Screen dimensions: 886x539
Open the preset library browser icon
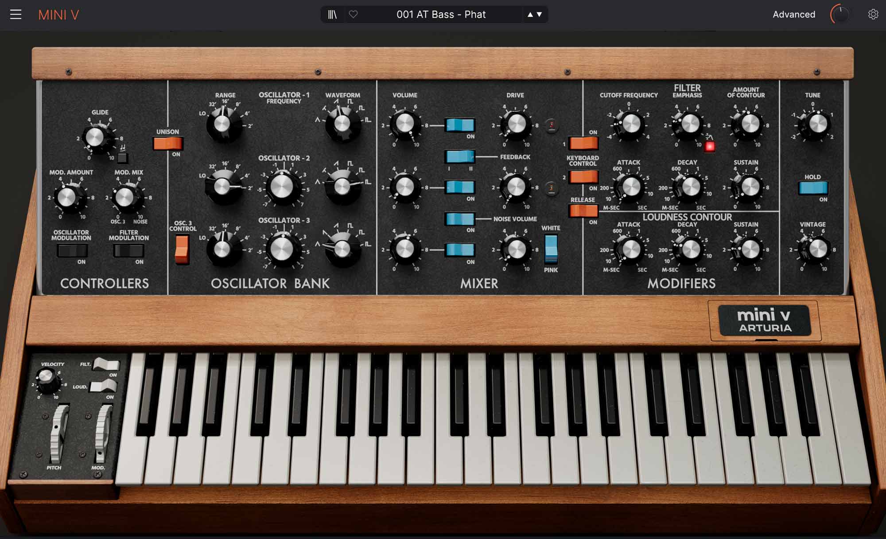tap(332, 15)
